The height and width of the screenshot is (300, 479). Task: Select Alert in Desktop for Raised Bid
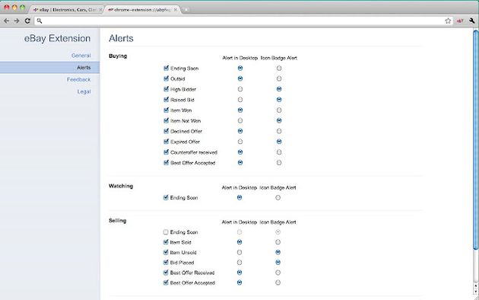click(x=240, y=100)
